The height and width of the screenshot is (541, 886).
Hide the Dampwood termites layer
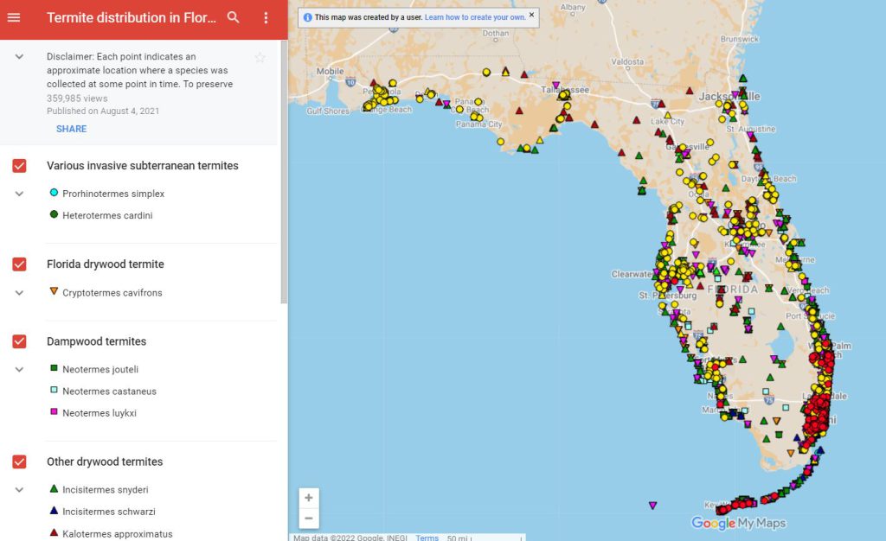click(x=19, y=341)
